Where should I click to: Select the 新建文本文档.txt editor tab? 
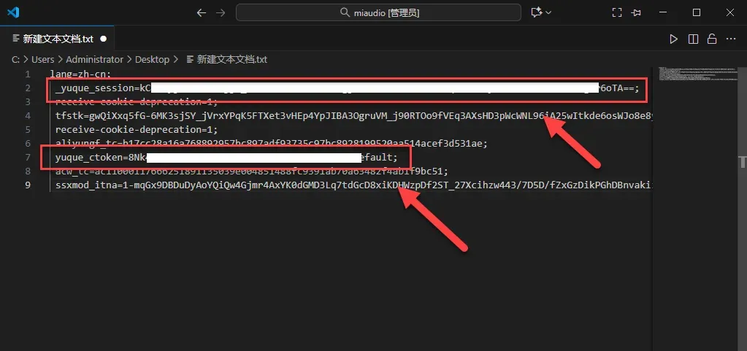point(57,39)
